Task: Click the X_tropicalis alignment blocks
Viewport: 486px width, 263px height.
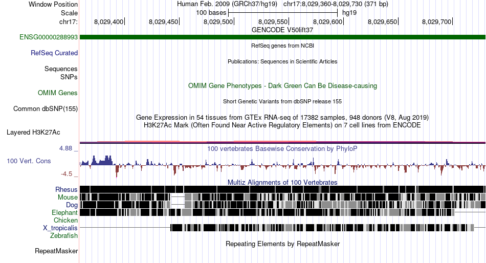Action: click(322, 228)
